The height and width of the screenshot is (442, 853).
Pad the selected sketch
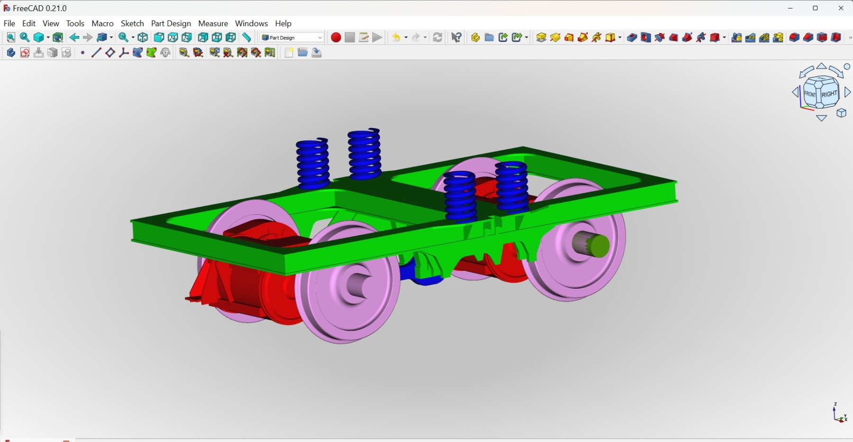[541, 37]
